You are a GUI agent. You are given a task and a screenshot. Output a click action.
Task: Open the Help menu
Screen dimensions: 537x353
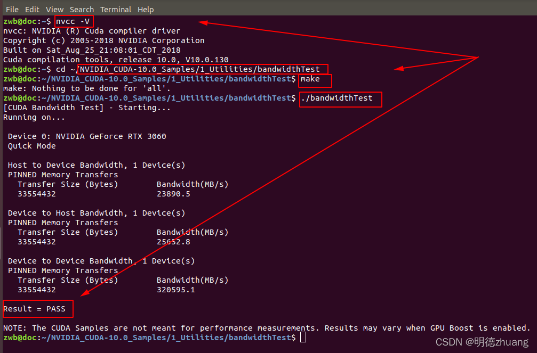click(x=146, y=9)
